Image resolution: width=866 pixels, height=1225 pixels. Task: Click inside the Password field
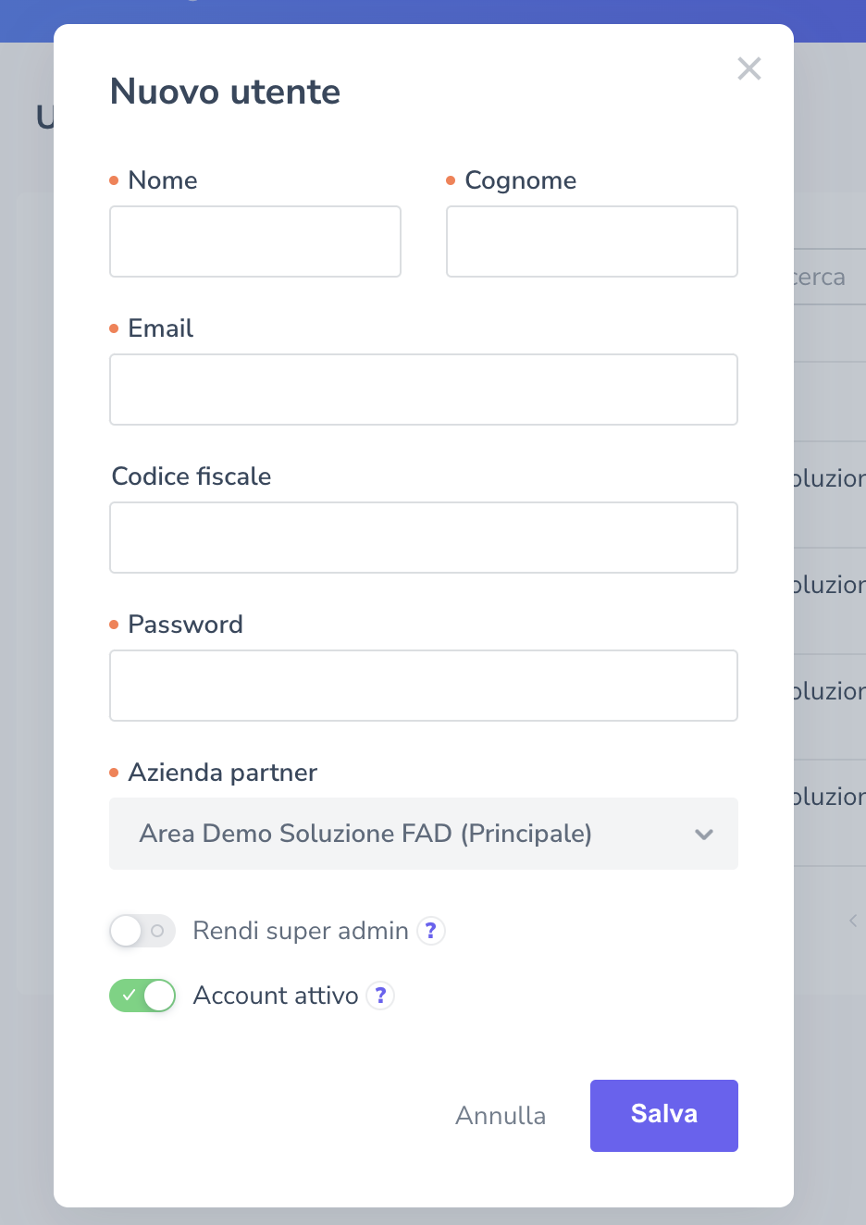click(x=423, y=686)
